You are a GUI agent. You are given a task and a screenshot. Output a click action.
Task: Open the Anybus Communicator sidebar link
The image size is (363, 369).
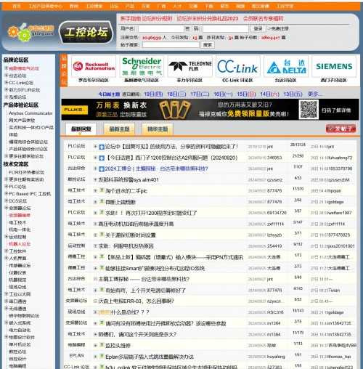[x=30, y=113]
